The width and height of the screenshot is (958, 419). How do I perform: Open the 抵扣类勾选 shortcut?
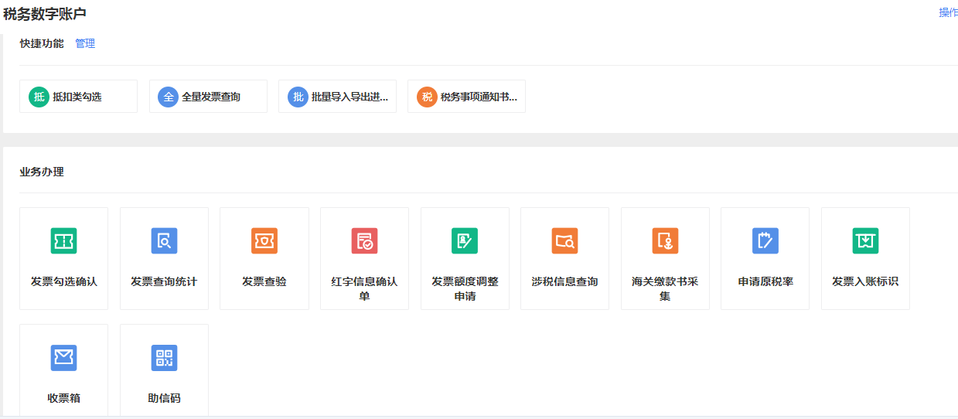[78, 97]
